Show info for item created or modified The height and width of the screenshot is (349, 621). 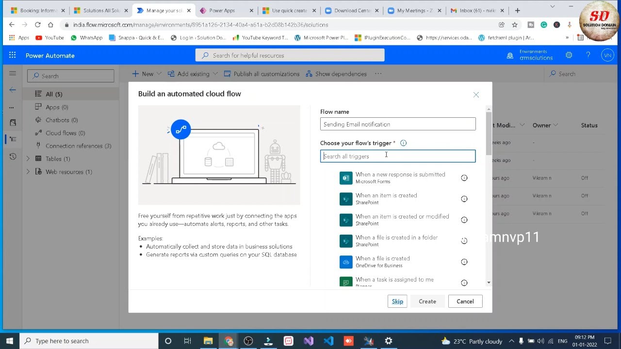pos(464,220)
